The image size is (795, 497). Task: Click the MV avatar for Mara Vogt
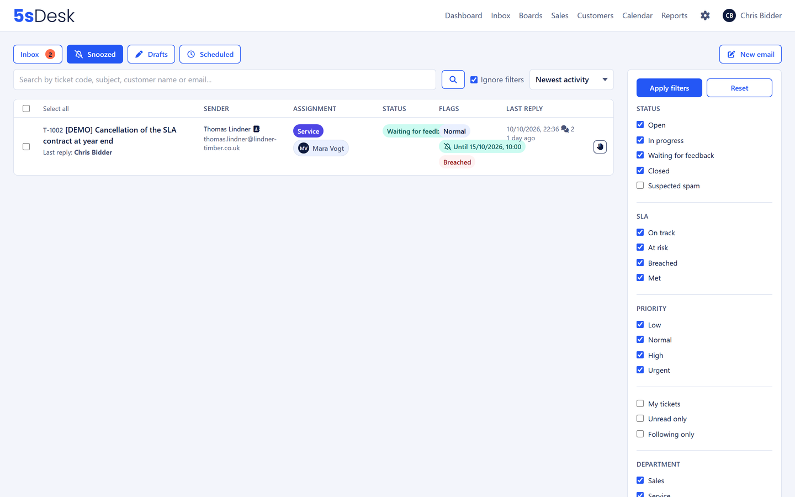(x=304, y=148)
